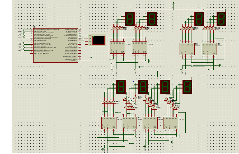
Task: Select shift register U5
Action: 129,123
